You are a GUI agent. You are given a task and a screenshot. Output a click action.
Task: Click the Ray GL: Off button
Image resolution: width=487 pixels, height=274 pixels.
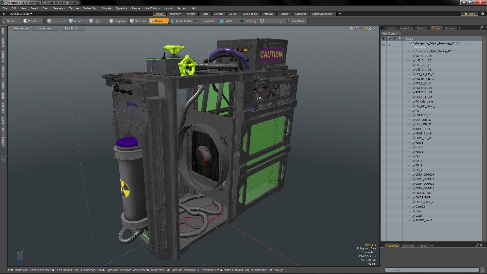point(72,29)
